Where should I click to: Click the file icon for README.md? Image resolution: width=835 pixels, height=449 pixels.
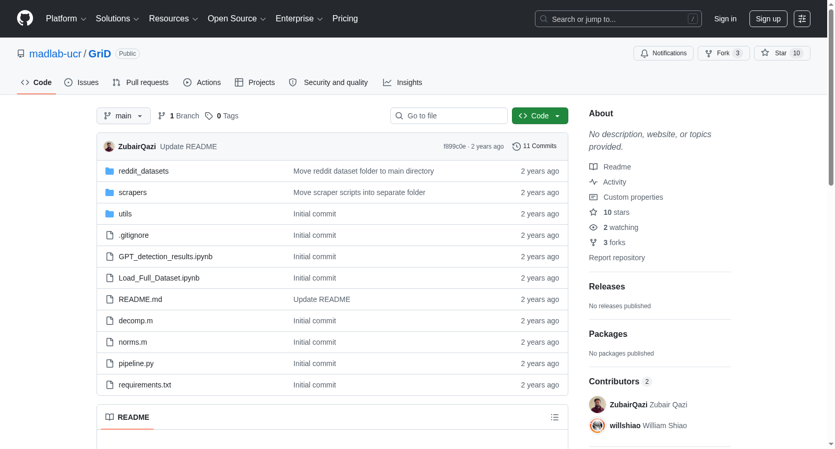(x=110, y=299)
